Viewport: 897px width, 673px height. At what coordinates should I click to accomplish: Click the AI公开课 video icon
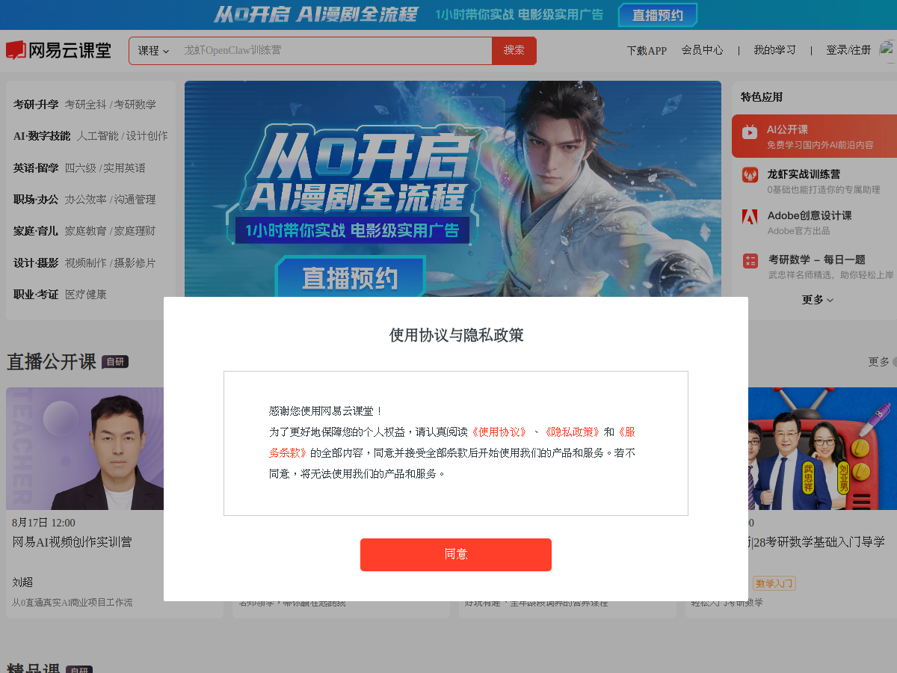coord(750,132)
